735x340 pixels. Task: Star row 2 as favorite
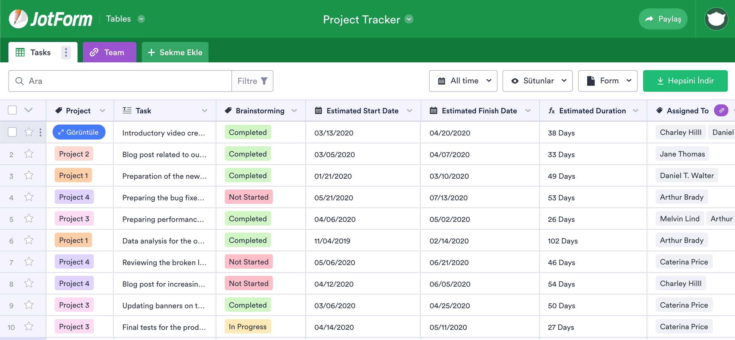click(x=29, y=154)
